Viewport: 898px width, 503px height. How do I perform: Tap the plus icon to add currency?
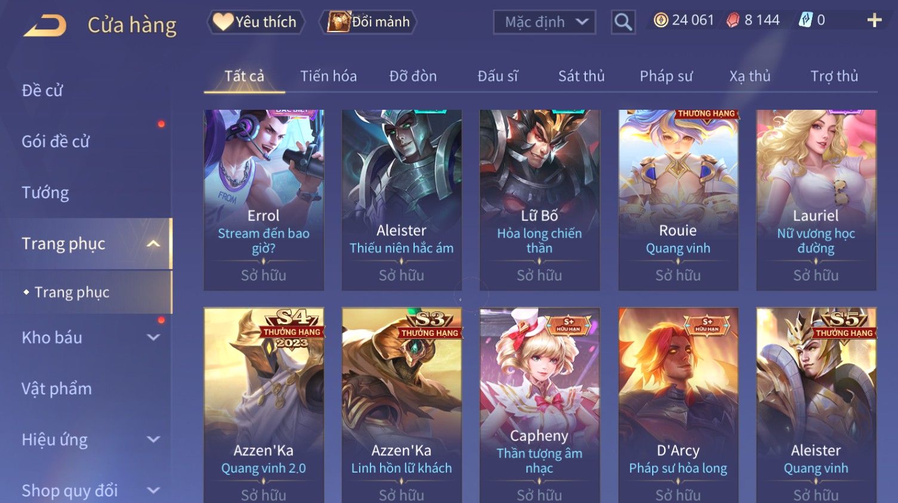tap(874, 20)
